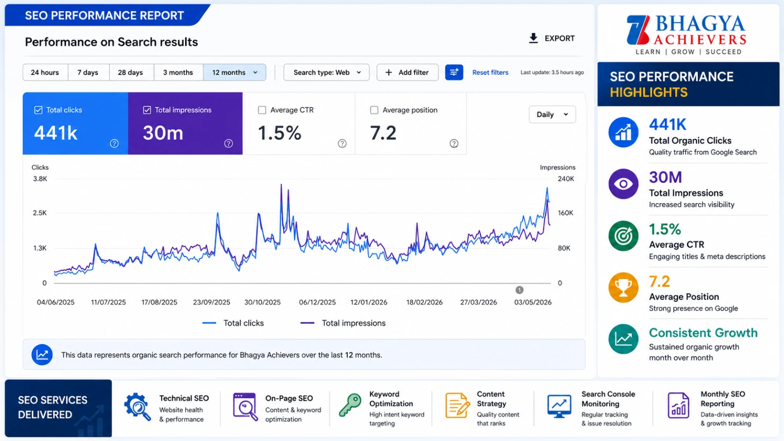Click the 30/10/2025 date on chart axis
Screen dimensions: 784x441
click(x=263, y=302)
